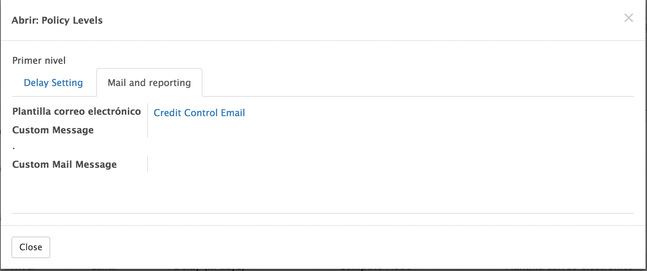The height and width of the screenshot is (271, 647).
Task: Click the Custom Message field label
Action: (53, 130)
